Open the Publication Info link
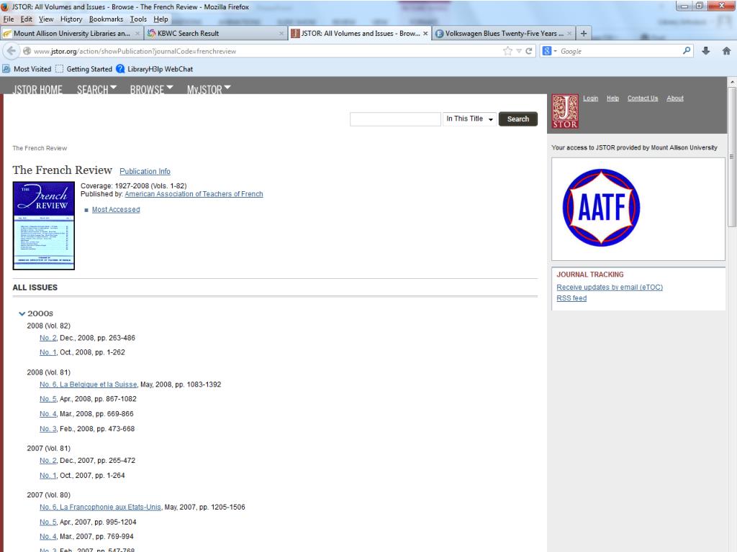Screen dimensions: 737x552 [x=145, y=171]
